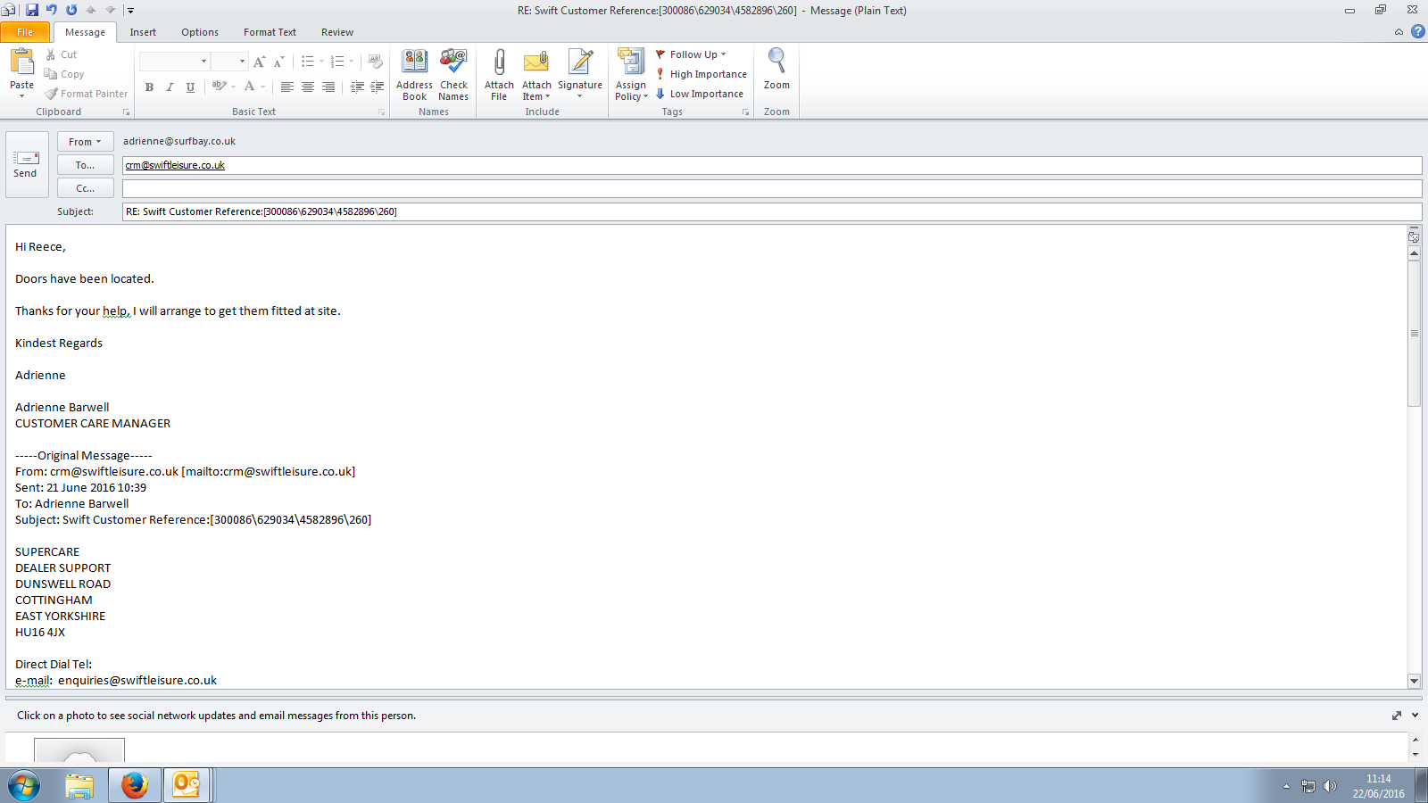Shrink the font size
This screenshot has width=1428, height=803.
coord(278,62)
